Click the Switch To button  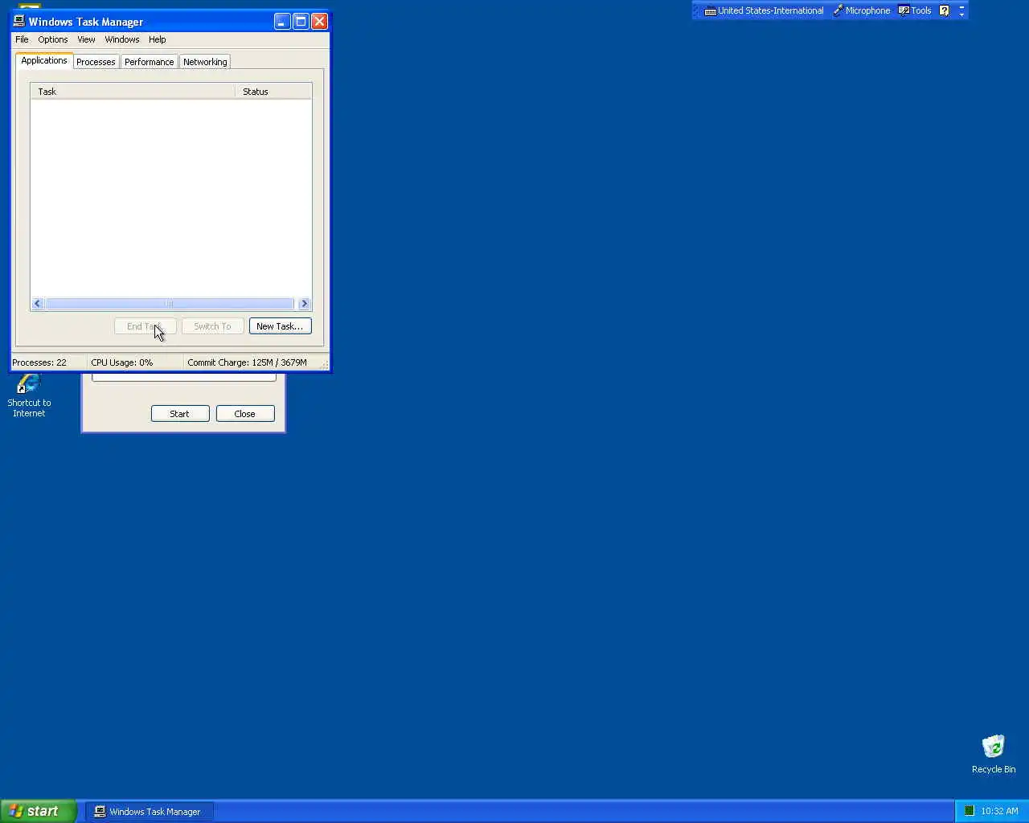click(x=212, y=326)
